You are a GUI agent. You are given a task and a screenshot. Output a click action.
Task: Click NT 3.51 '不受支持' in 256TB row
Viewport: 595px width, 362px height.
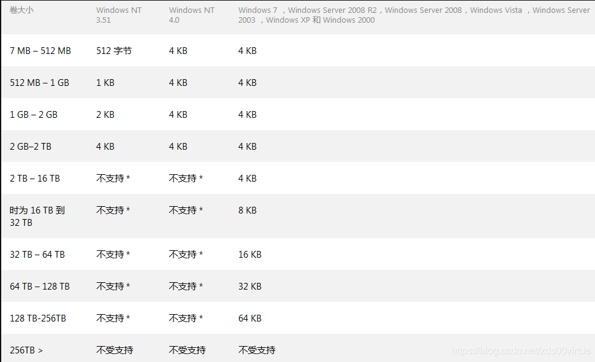click(115, 350)
